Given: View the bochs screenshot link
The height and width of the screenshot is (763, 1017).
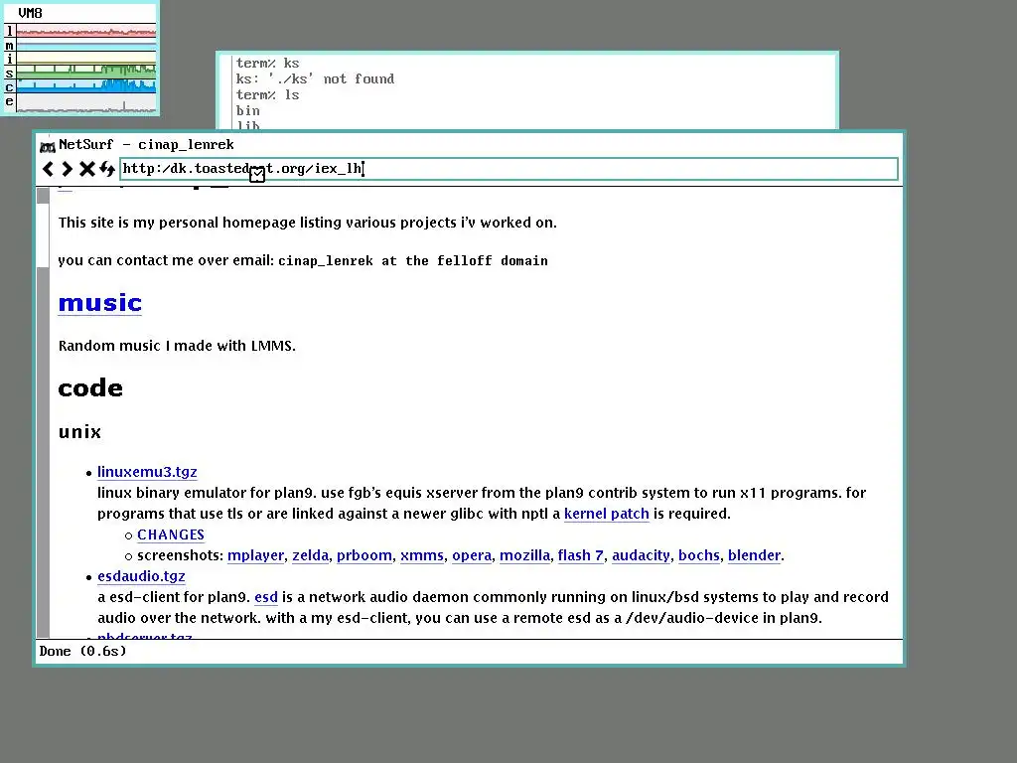Looking at the screenshot, I should pos(698,555).
